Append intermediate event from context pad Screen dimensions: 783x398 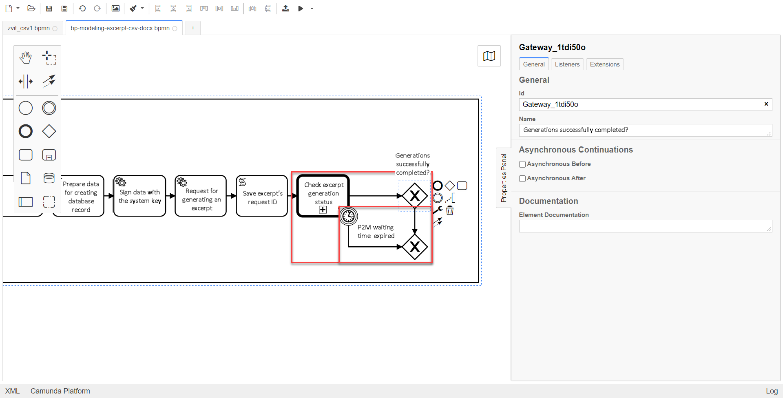(x=438, y=198)
